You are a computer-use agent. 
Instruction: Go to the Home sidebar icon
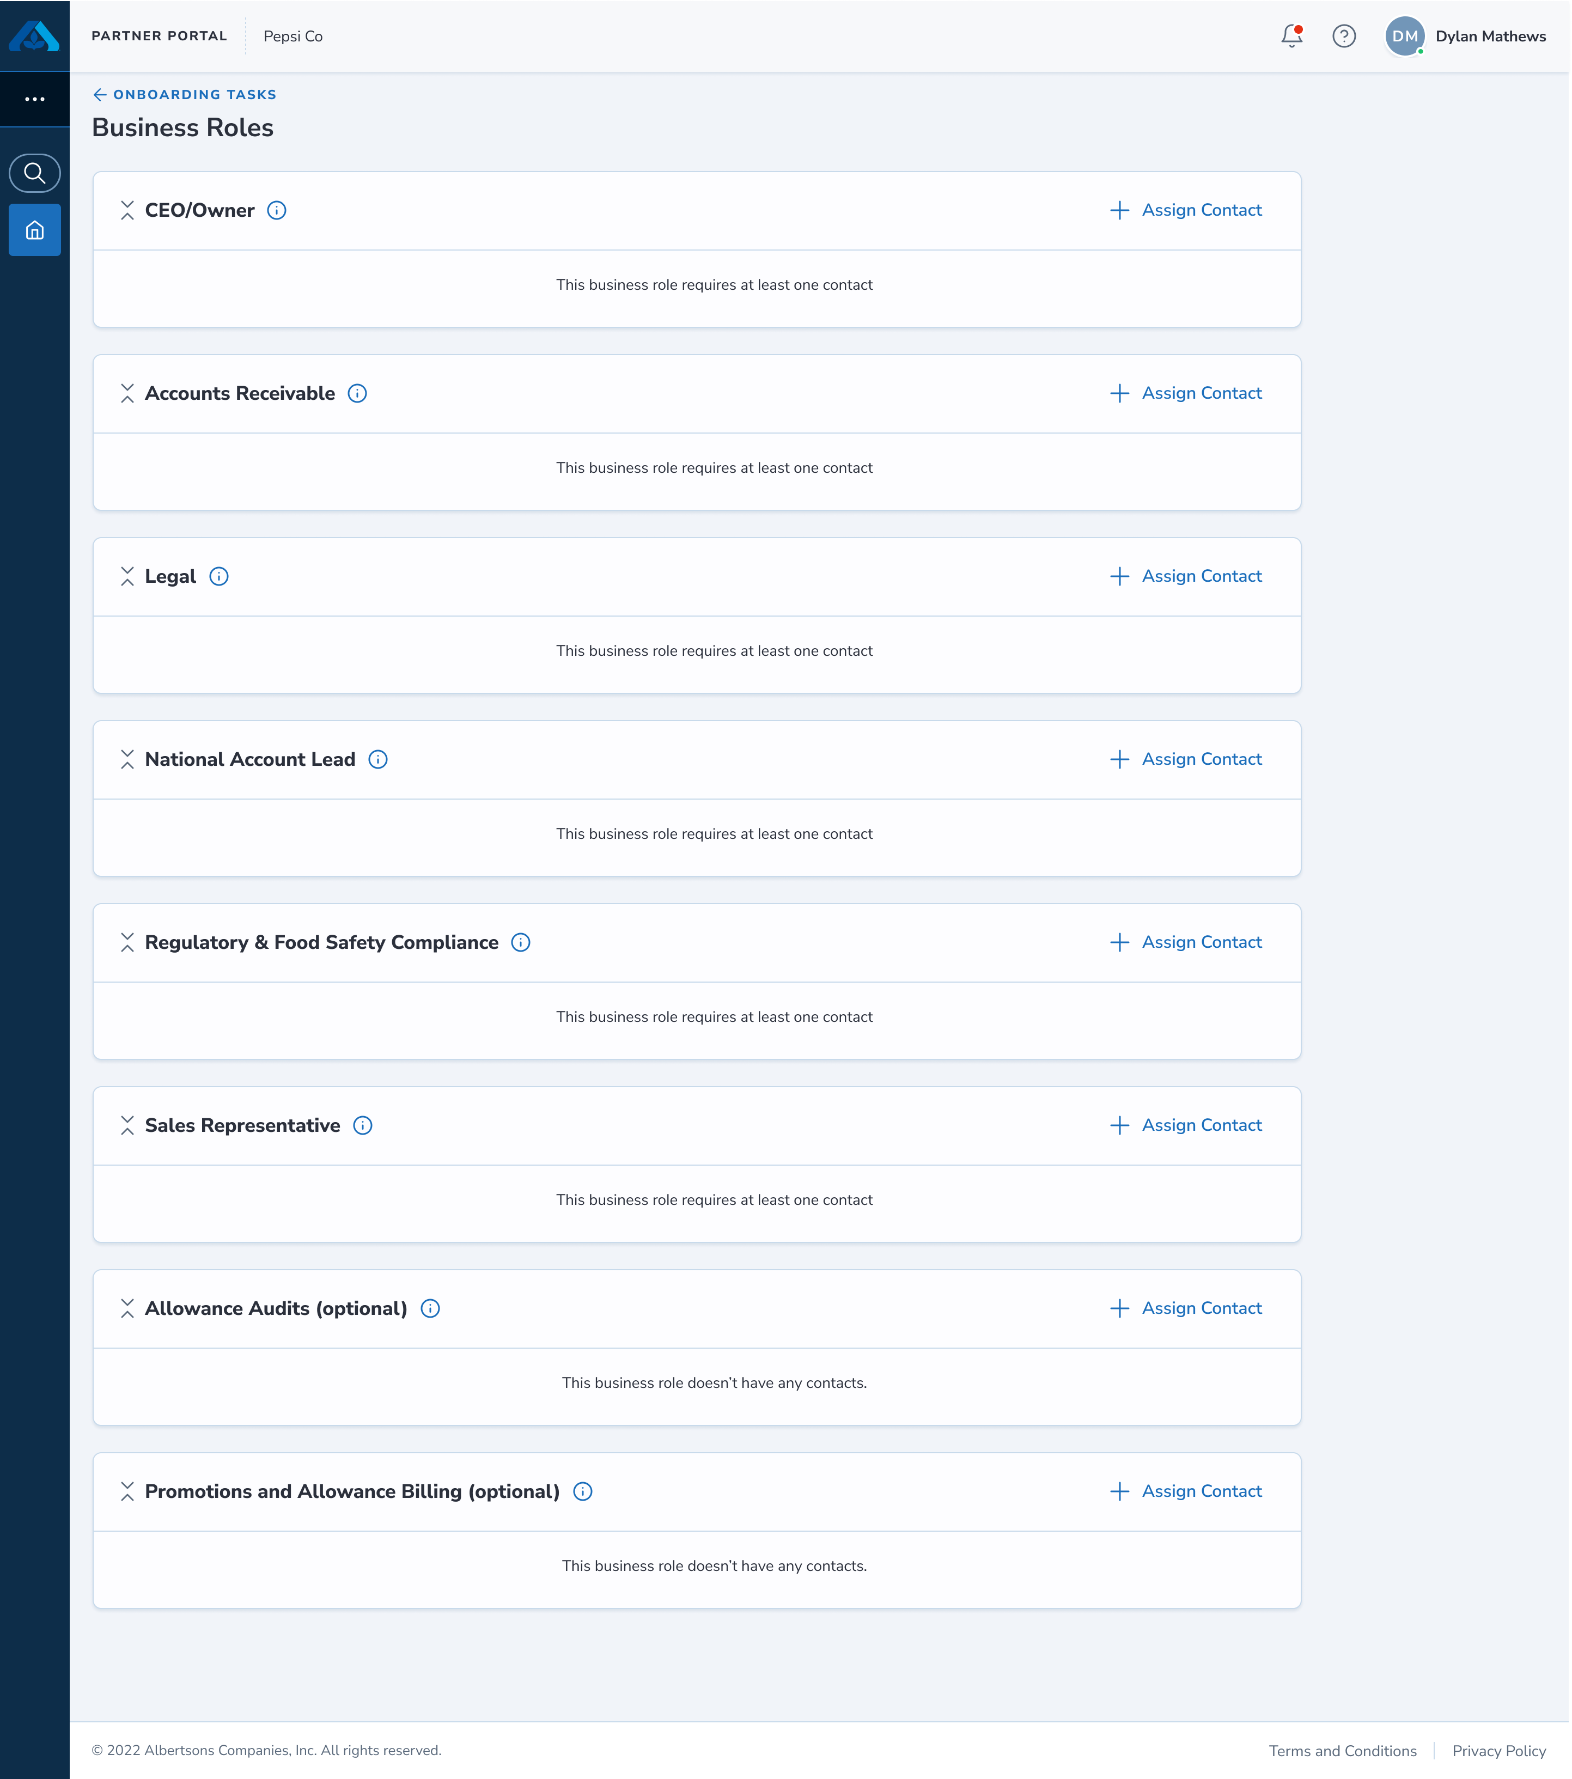35,230
